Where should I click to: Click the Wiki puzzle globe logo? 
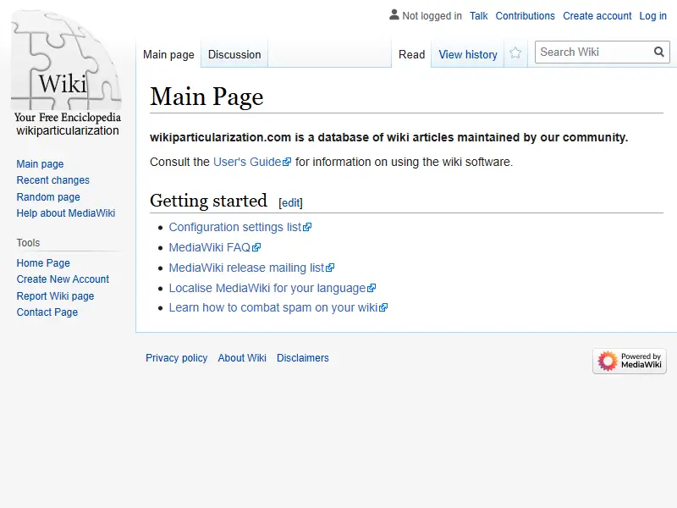pyautogui.click(x=66, y=60)
